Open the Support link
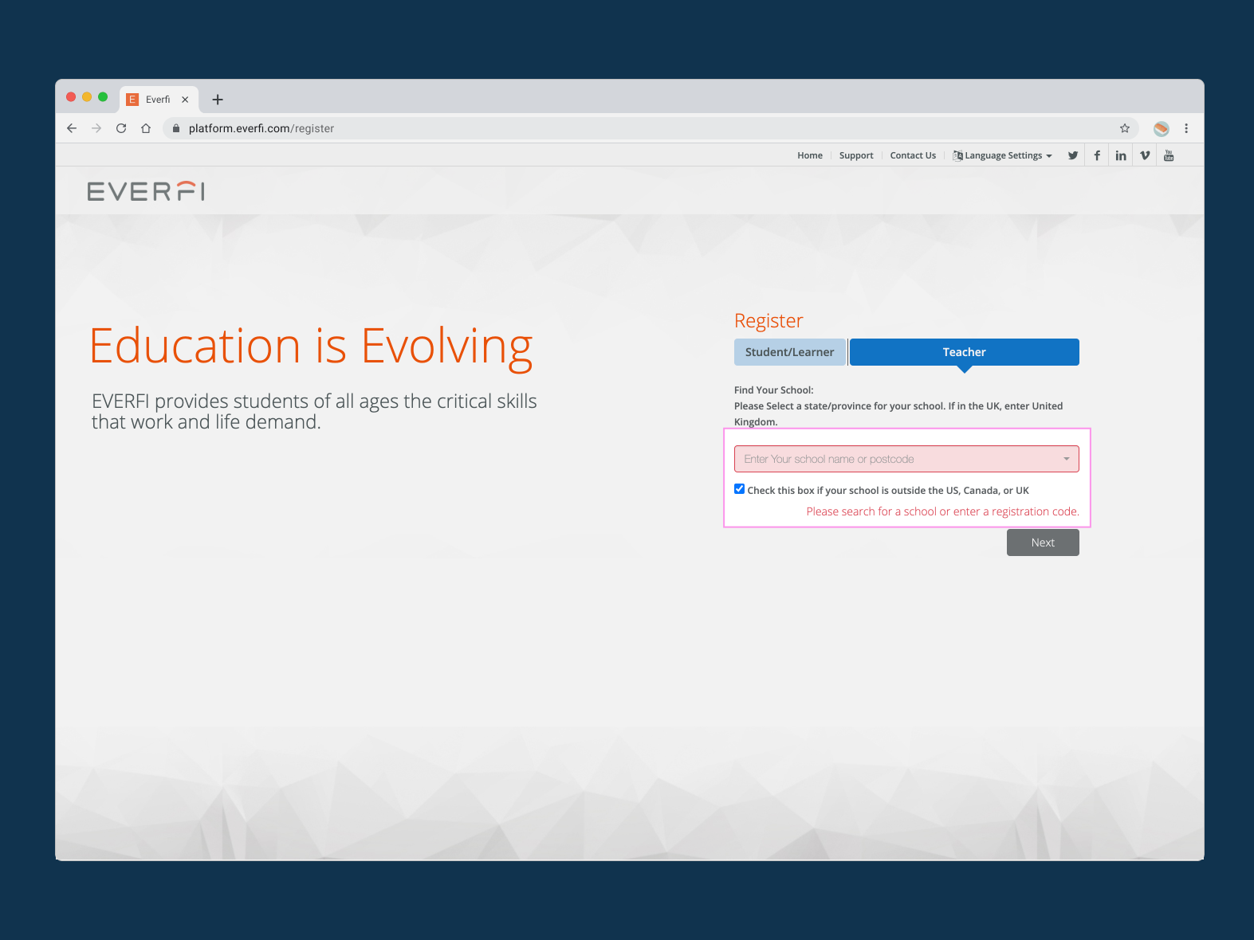This screenshot has width=1254, height=940. [x=856, y=155]
